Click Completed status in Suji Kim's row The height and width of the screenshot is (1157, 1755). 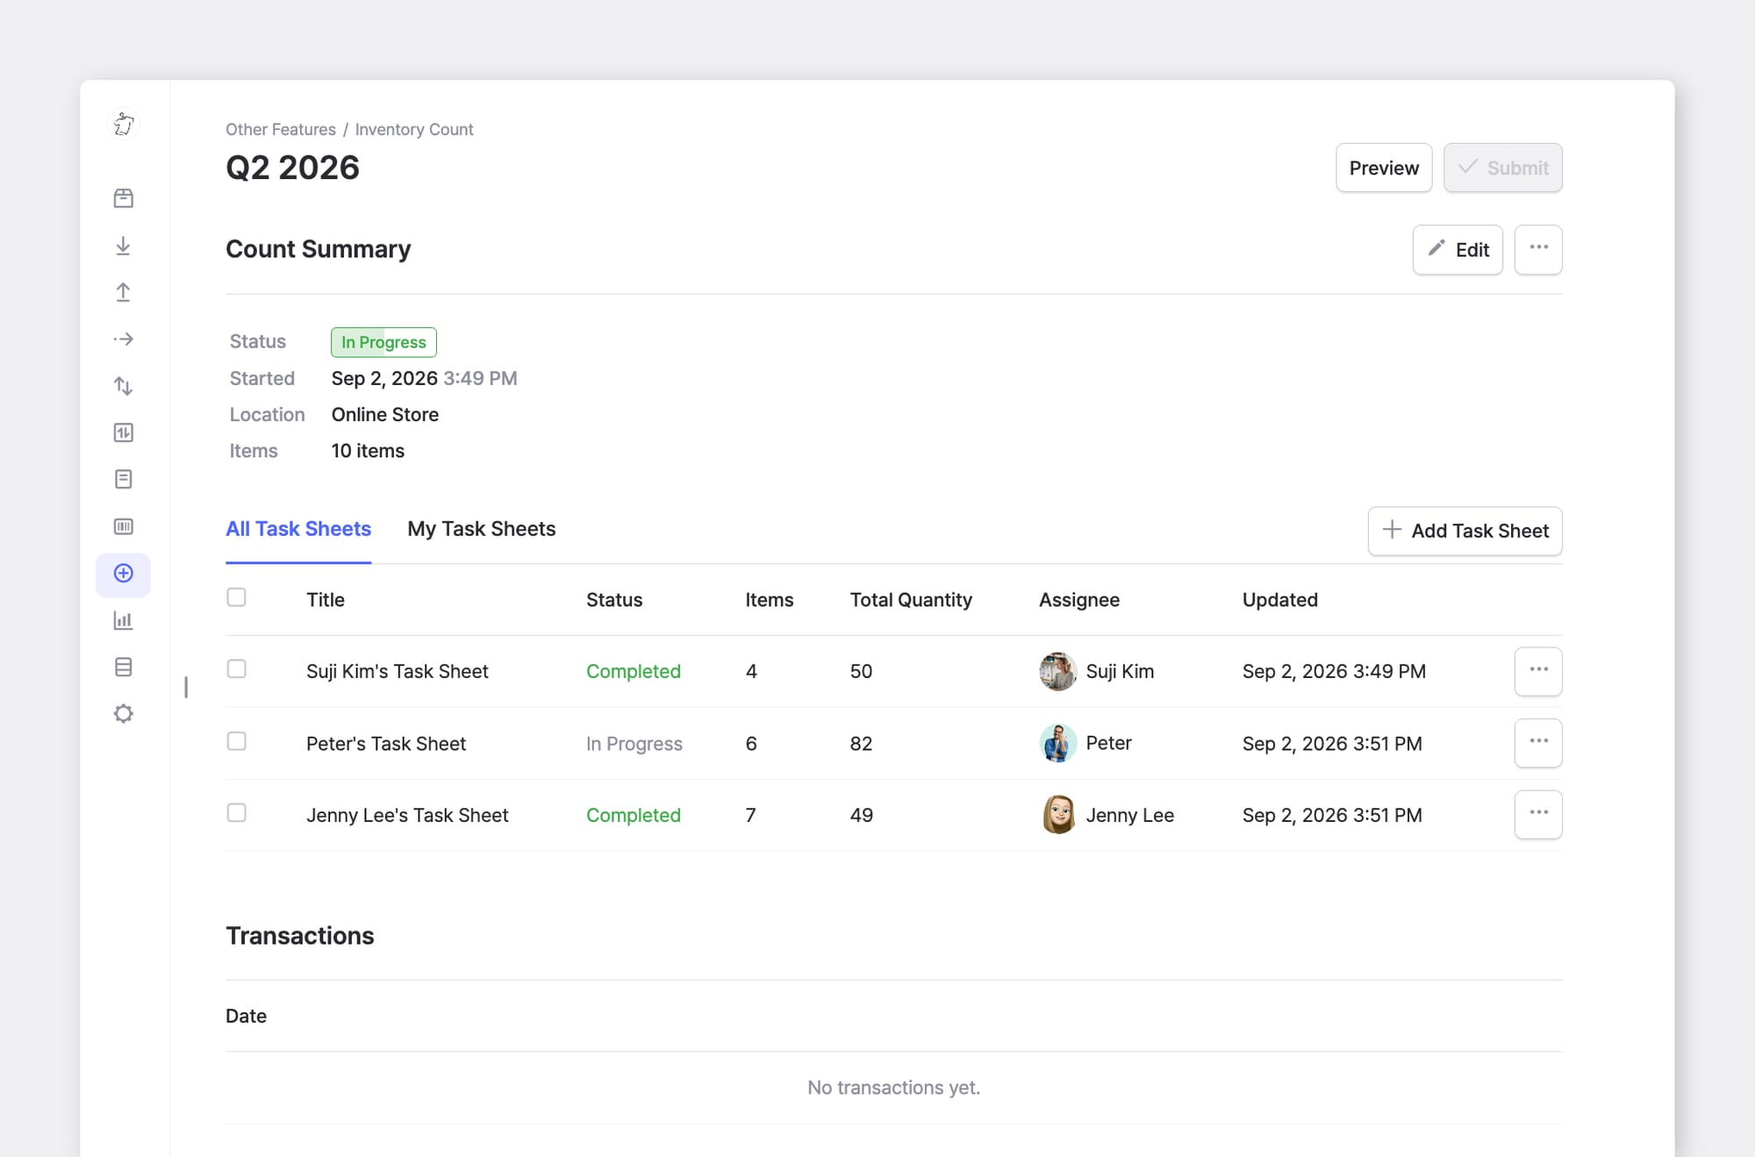pos(634,672)
